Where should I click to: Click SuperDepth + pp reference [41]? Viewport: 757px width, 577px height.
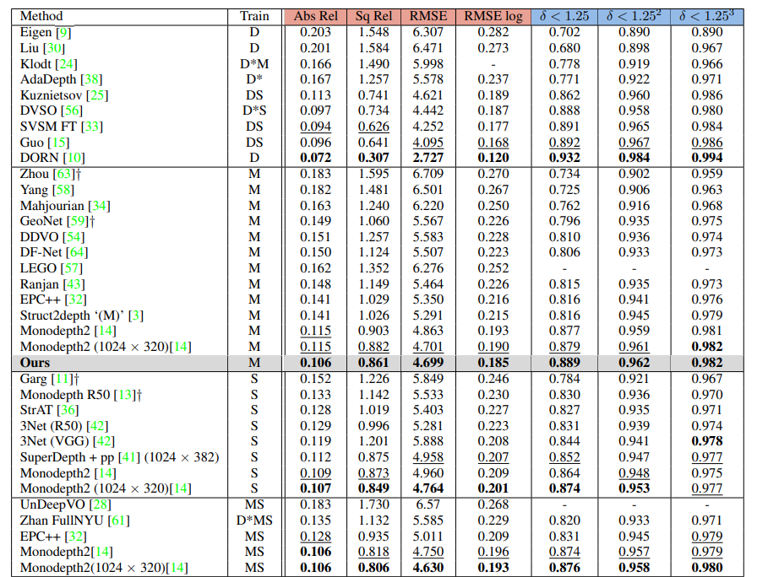[131, 457]
